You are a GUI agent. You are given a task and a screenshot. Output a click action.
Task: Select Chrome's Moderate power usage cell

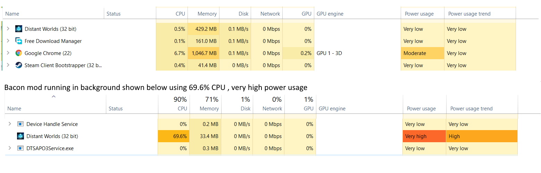(422, 53)
